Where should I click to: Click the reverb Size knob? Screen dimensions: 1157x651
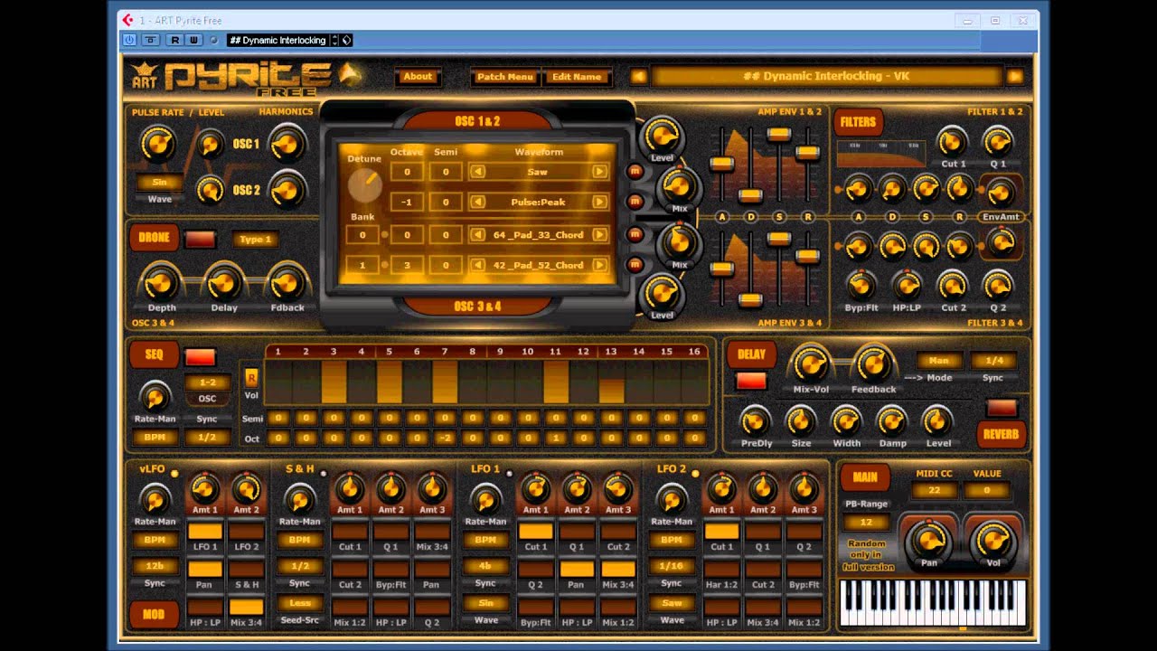pos(800,420)
